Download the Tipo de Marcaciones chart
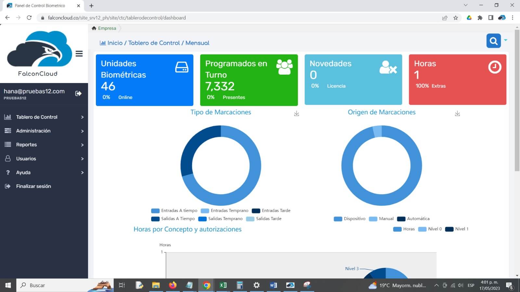520x292 pixels. (296, 114)
